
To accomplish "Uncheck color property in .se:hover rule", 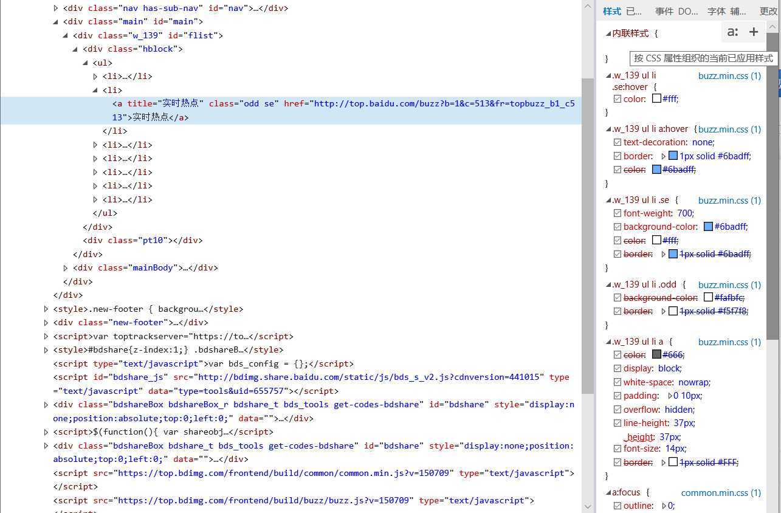I will coord(618,98).
